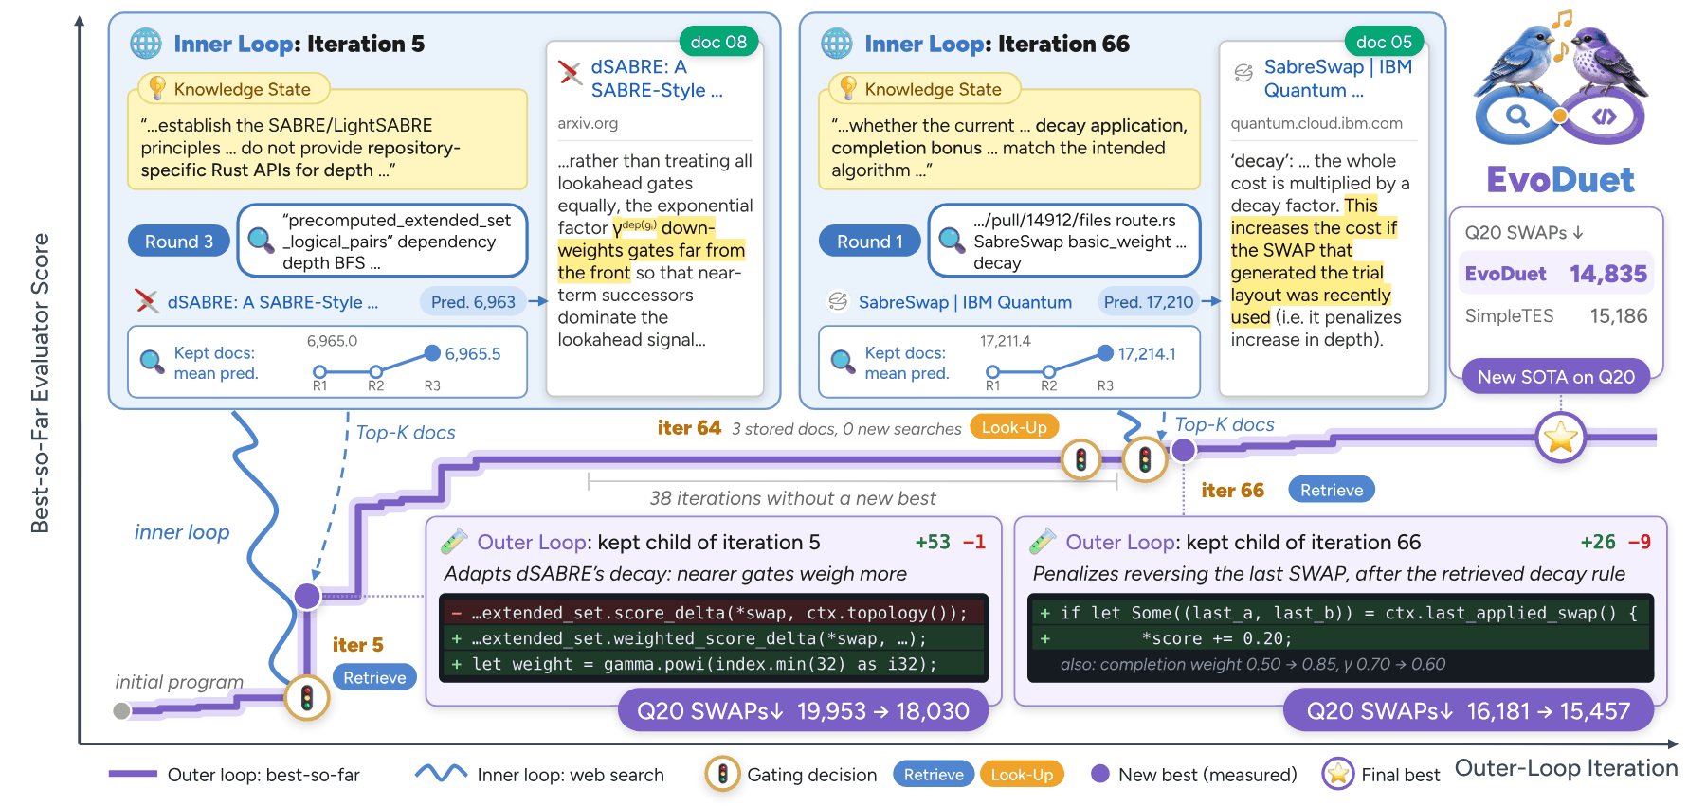Click the EvoDuet two-birds logo
The height and width of the screenshot is (806, 1706).
pyautogui.click(x=1560, y=78)
